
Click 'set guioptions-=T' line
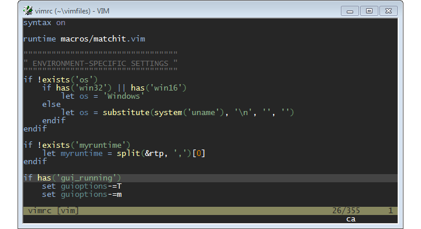pyautogui.click(x=82, y=186)
